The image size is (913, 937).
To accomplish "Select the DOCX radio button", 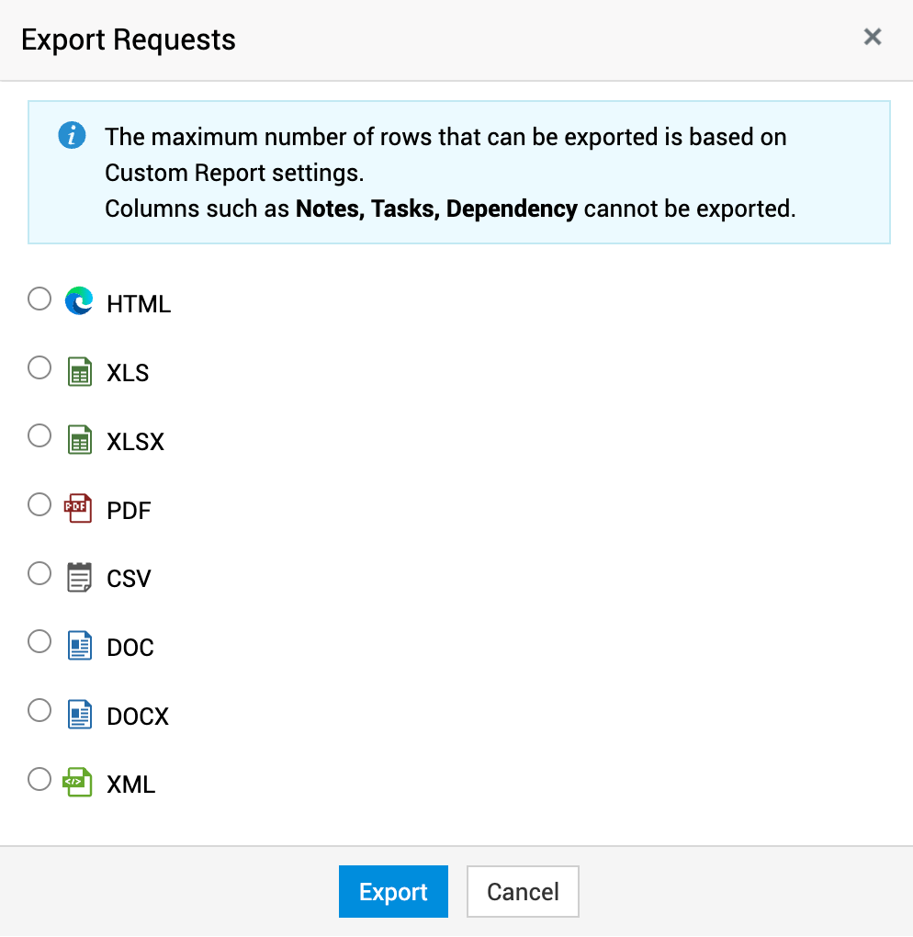I will pos(39,711).
